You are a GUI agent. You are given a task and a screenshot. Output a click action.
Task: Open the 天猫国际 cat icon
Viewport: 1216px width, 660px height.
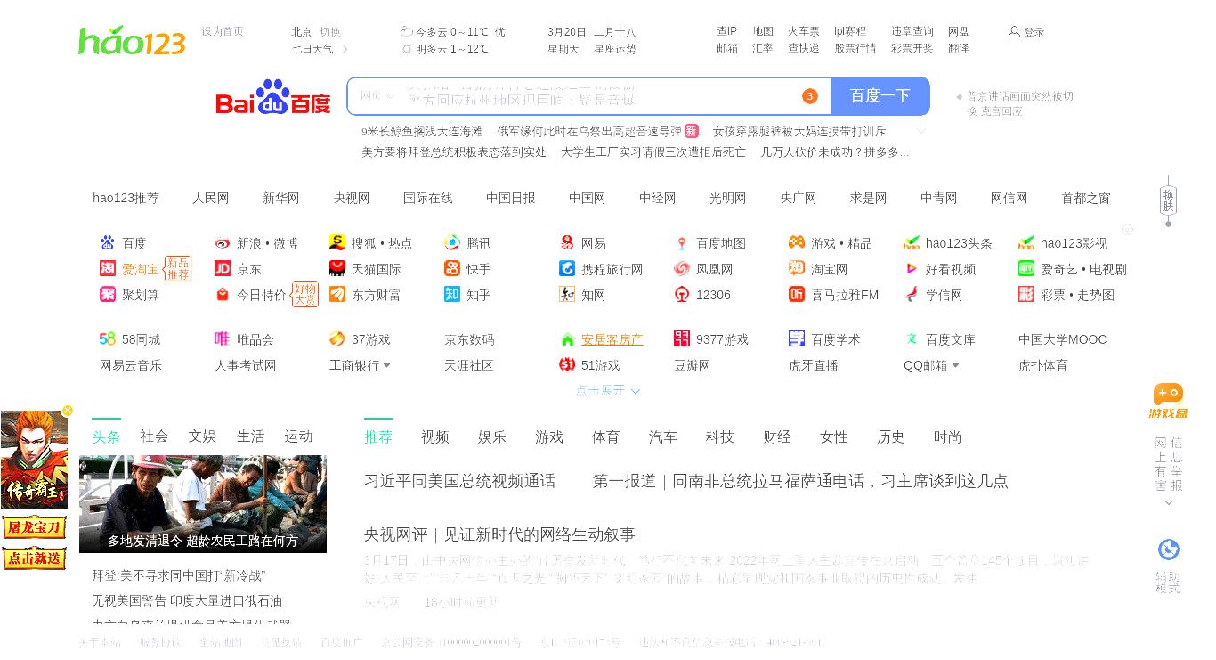point(337,269)
